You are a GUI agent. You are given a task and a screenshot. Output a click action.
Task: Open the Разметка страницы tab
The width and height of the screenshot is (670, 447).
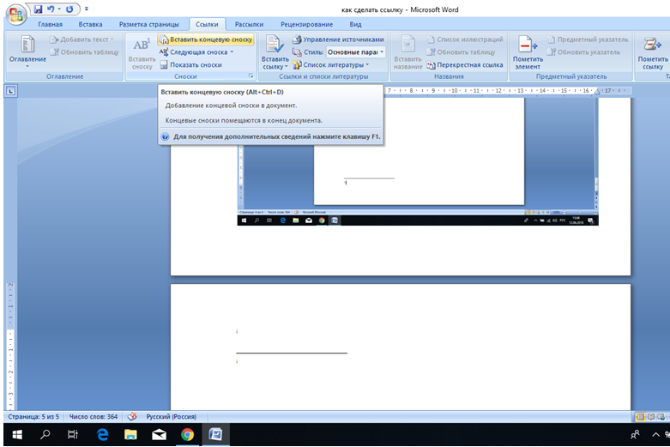click(148, 25)
